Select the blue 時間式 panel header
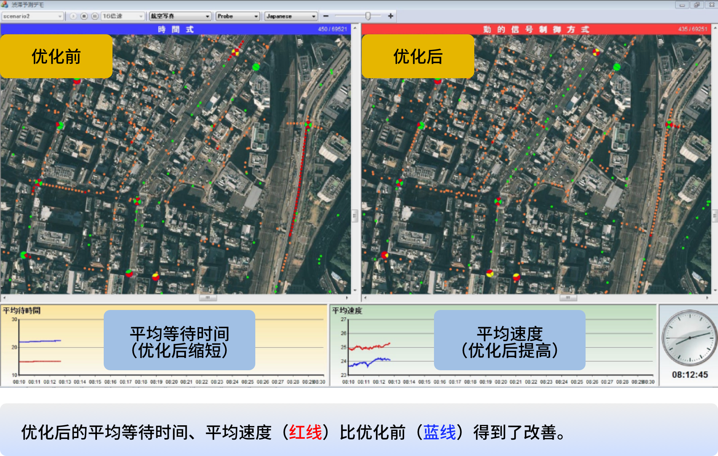This screenshot has width=718, height=456. tap(176, 29)
